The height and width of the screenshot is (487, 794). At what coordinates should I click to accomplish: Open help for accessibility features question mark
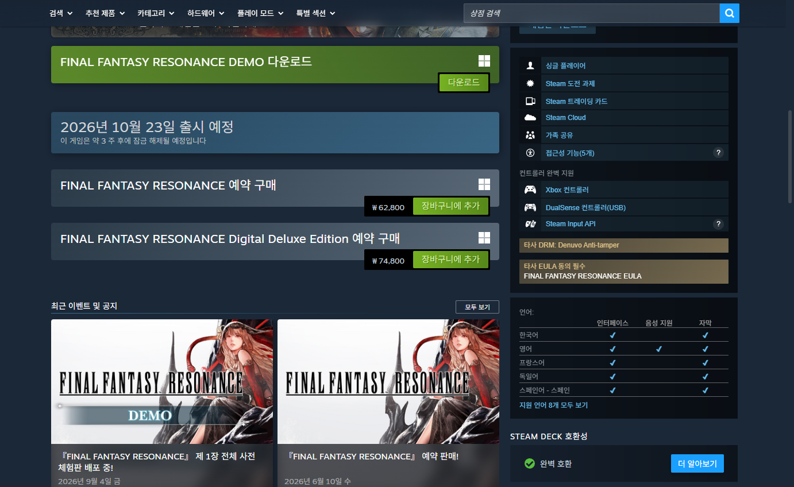[718, 153]
